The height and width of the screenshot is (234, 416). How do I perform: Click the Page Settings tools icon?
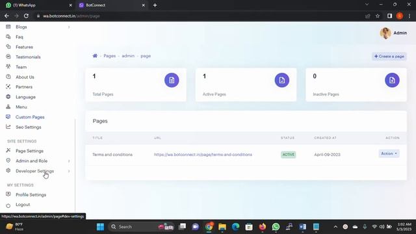[8, 150]
